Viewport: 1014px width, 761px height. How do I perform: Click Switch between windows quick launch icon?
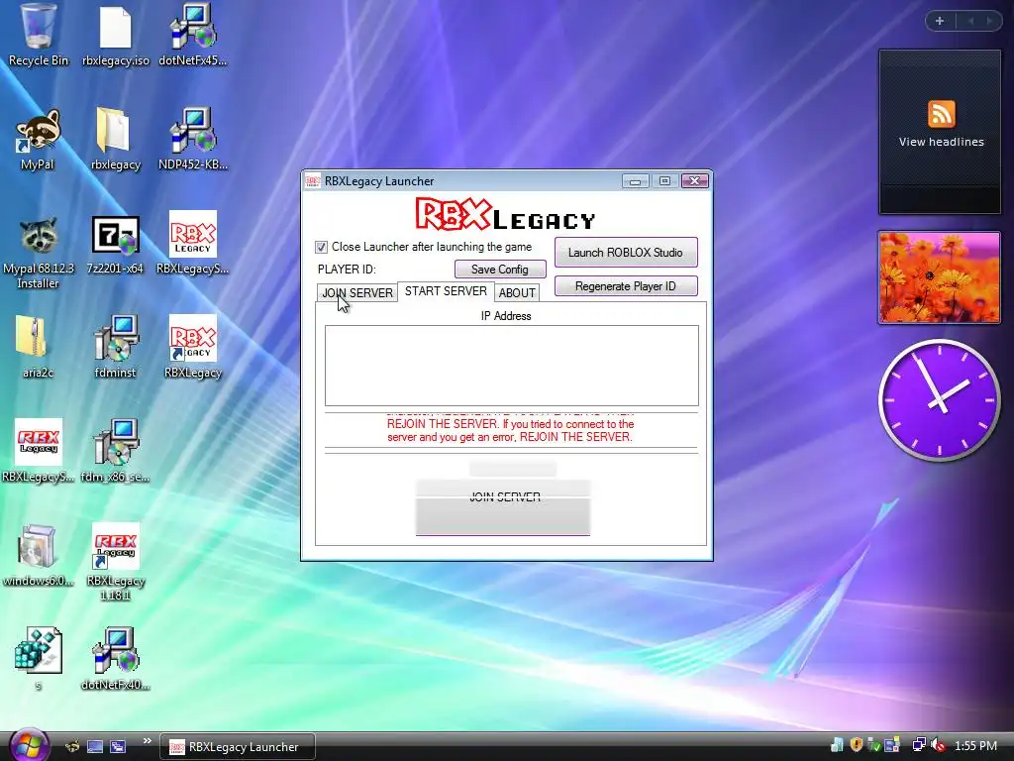click(x=118, y=747)
